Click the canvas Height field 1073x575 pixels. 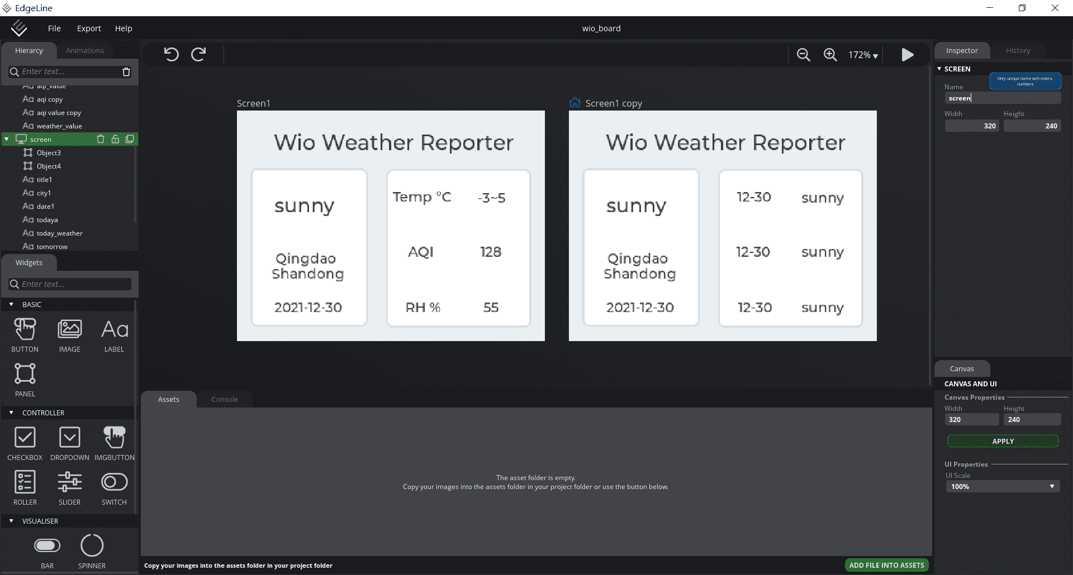point(1032,419)
